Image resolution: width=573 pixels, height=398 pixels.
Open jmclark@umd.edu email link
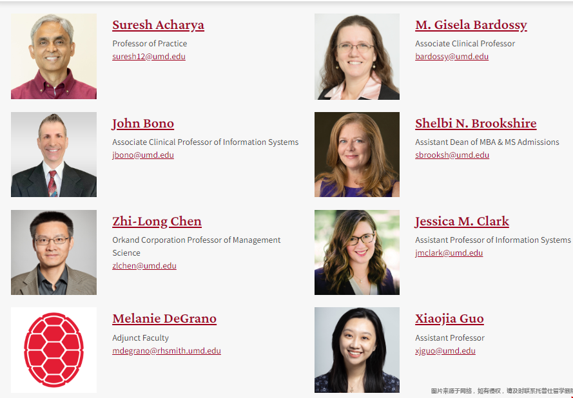click(x=449, y=253)
